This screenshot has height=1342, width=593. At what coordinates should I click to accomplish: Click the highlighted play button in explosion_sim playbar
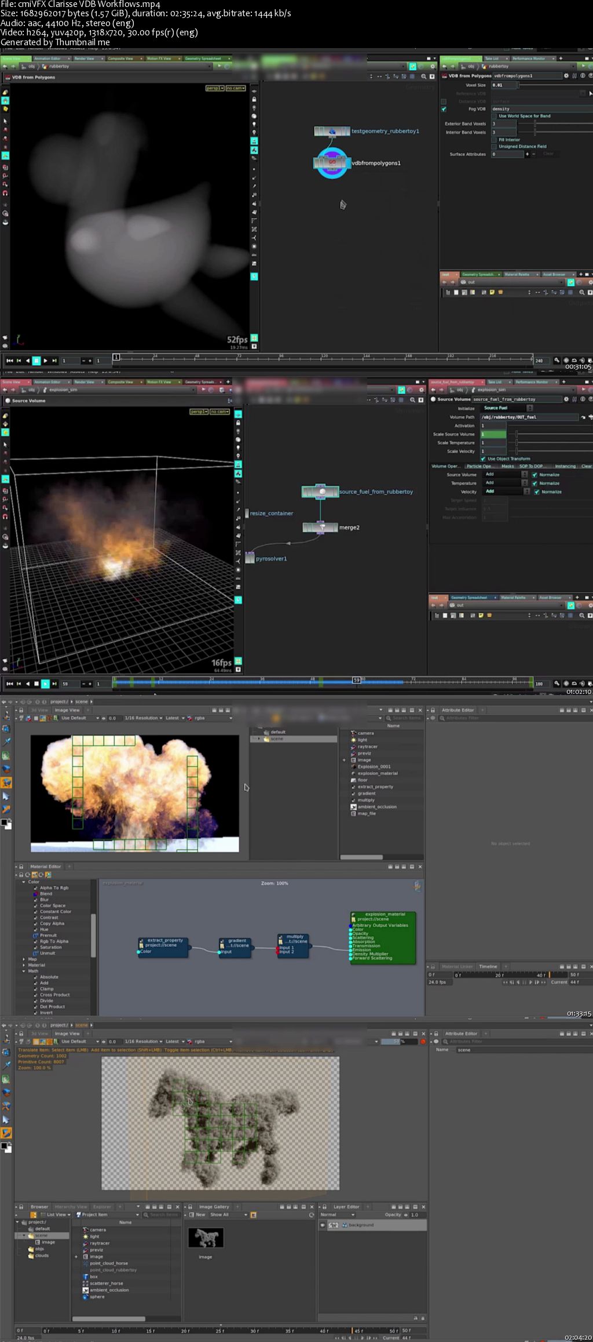(45, 683)
